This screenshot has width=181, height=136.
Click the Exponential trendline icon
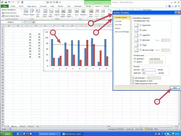136,25
